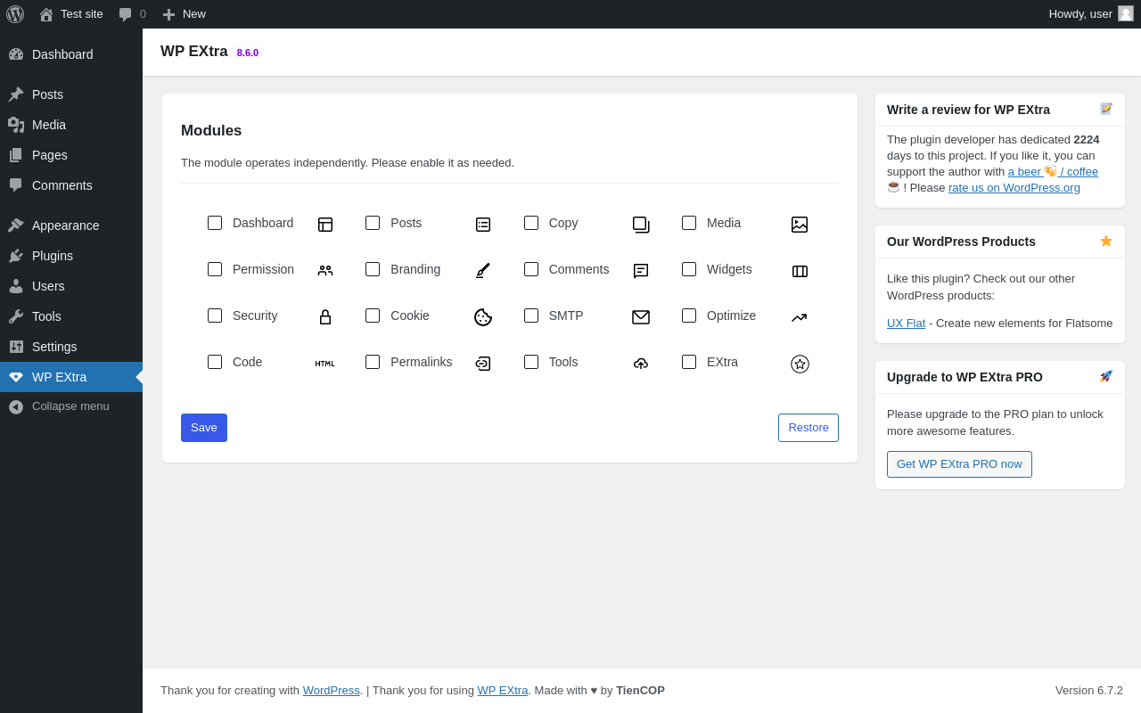This screenshot has width=1141, height=713.
Task: Collapse the admin sidebar menu
Action: click(71, 406)
